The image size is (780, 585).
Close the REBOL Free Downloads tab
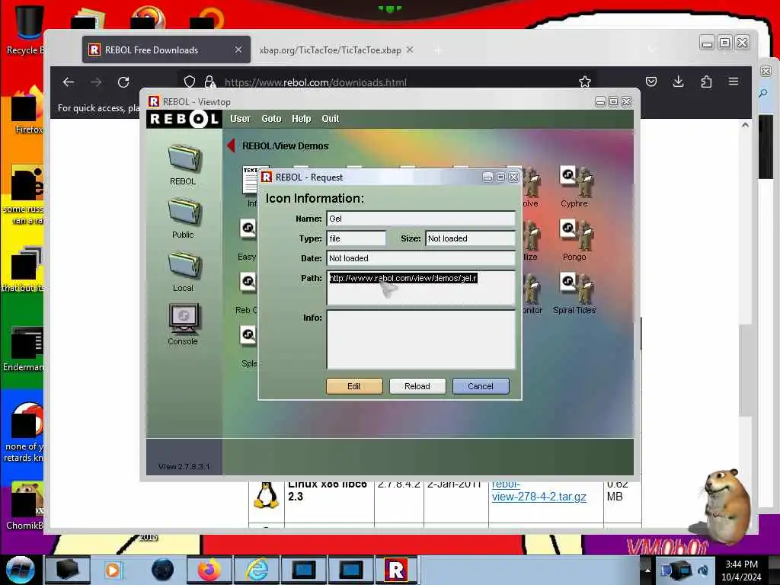(x=238, y=50)
